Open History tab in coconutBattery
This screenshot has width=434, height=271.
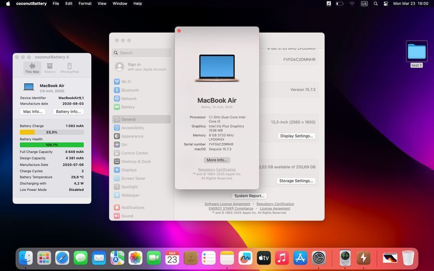(50, 68)
